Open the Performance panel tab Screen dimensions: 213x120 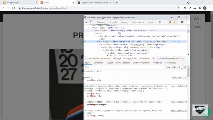[x=138, y=22]
